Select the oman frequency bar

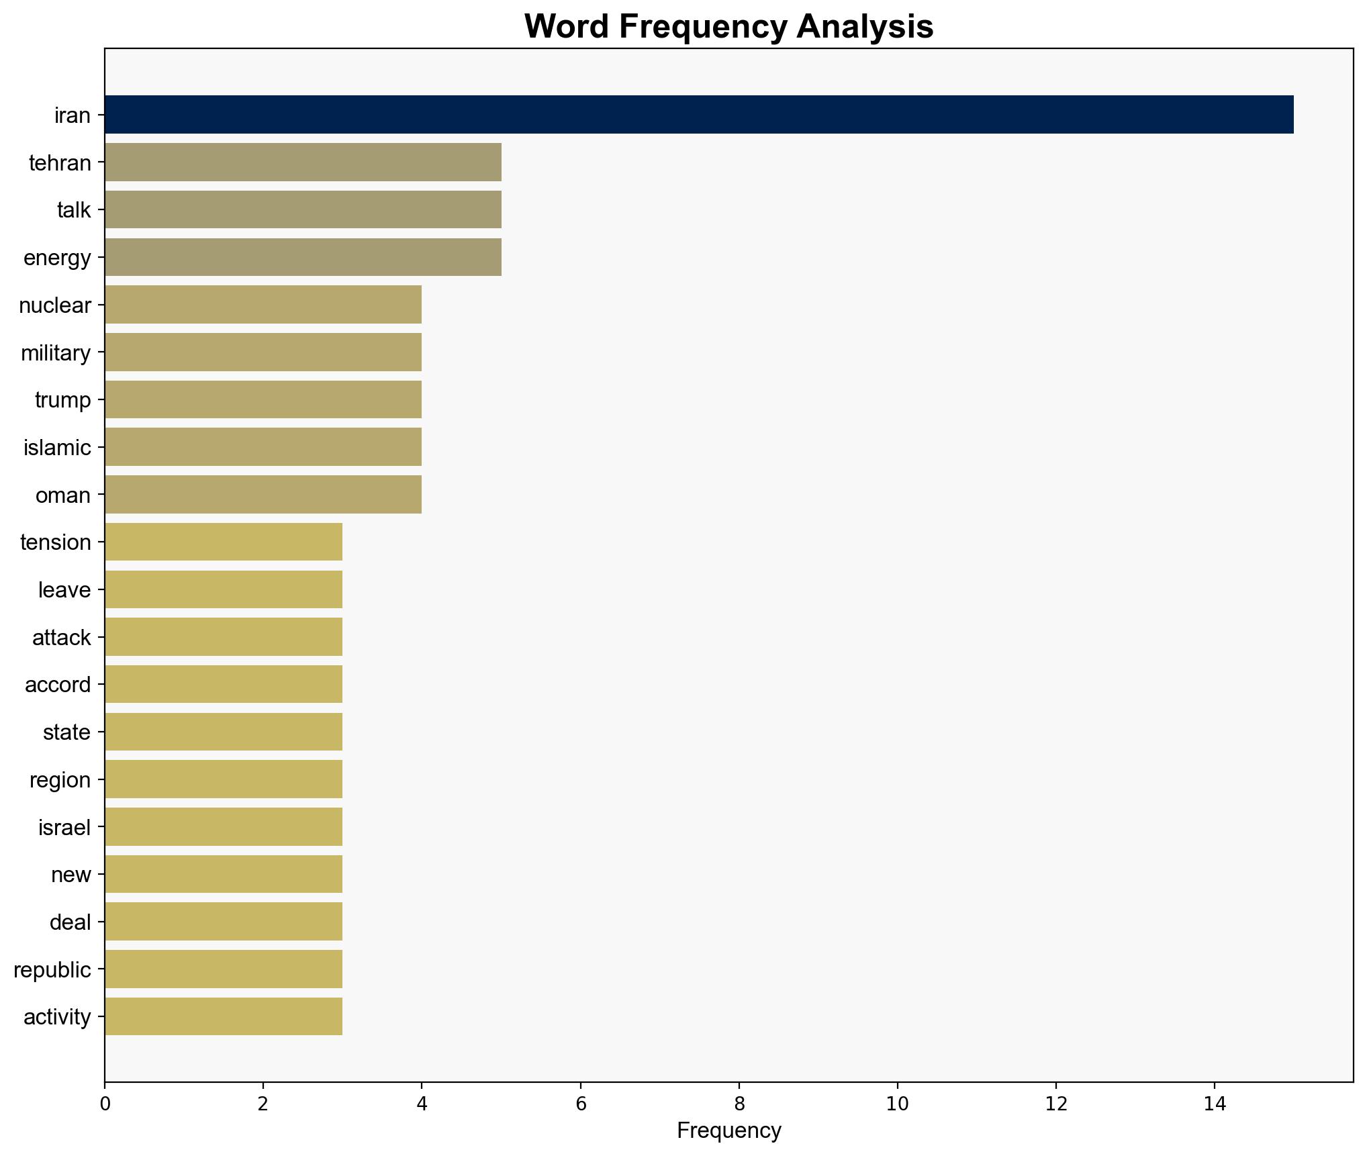tap(263, 495)
